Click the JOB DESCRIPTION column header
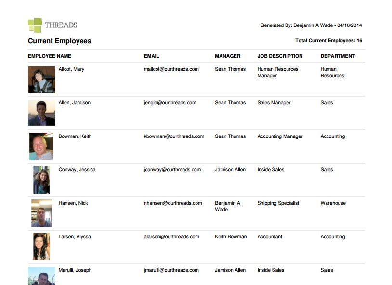Viewport: 392px width, 285px height. point(280,56)
